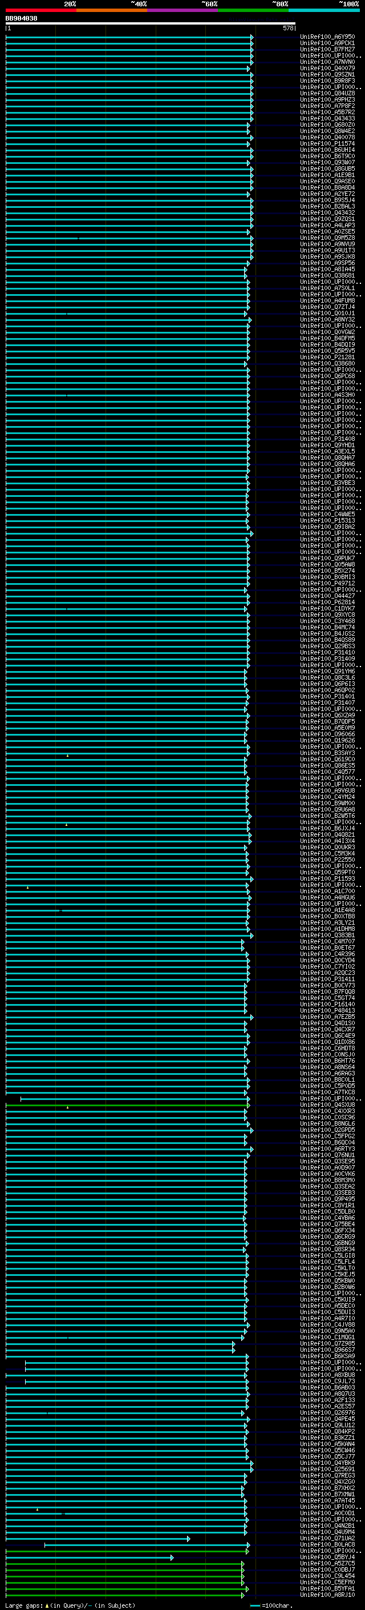Open hit UniRef100_Q9SZN1

(327, 74)
